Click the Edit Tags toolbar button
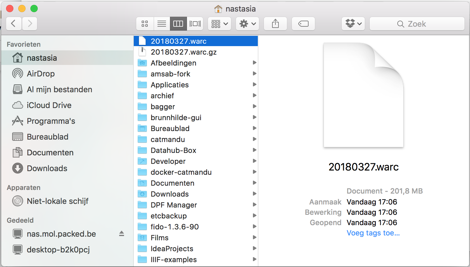Screen dimensions: 470x267 pos(303,24)
